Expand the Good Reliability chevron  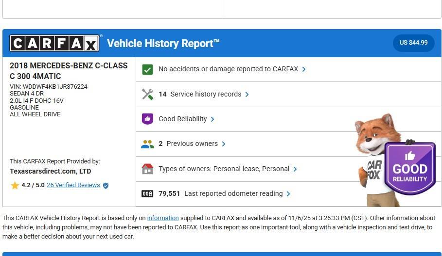[x=212, y=119]
